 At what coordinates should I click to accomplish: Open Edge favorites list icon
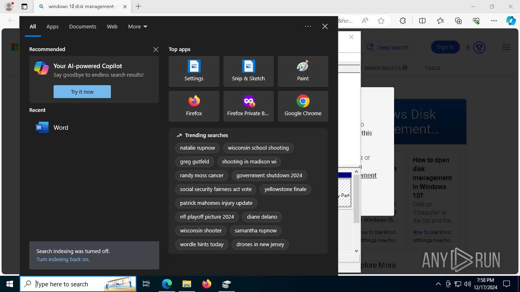pos(440,21)
